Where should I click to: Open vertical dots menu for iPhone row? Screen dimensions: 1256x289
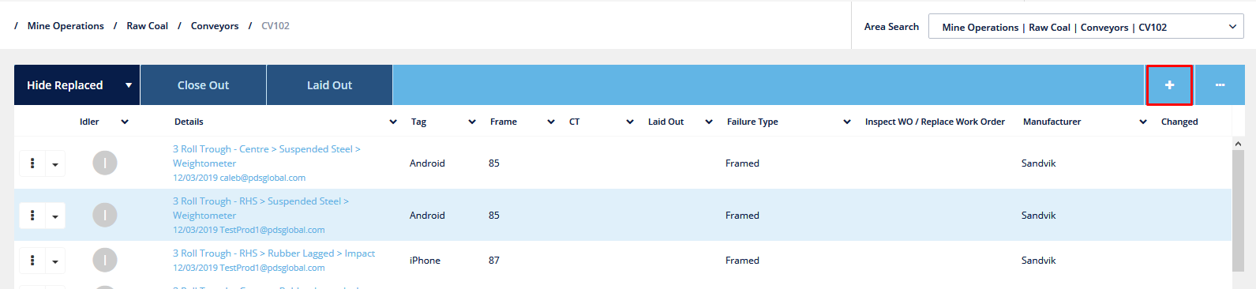pos(32,261)
